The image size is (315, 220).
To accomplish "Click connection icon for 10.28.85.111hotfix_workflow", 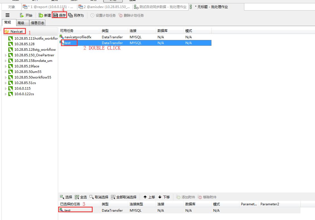I will point(11,38).
